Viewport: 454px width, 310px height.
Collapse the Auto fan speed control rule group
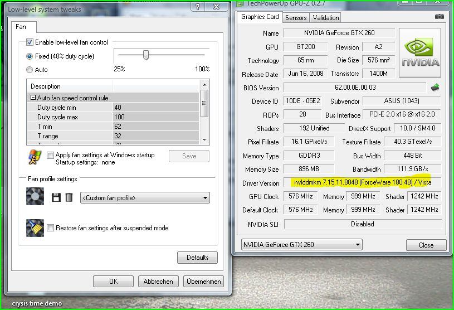[x=33, y=98]
